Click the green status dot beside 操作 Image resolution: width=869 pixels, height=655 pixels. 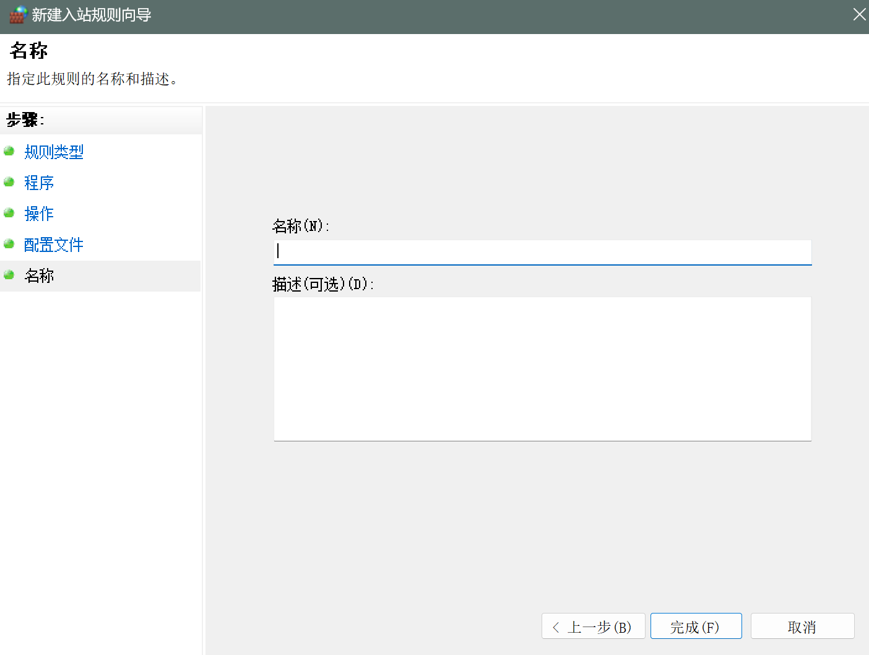click(9, 213)
